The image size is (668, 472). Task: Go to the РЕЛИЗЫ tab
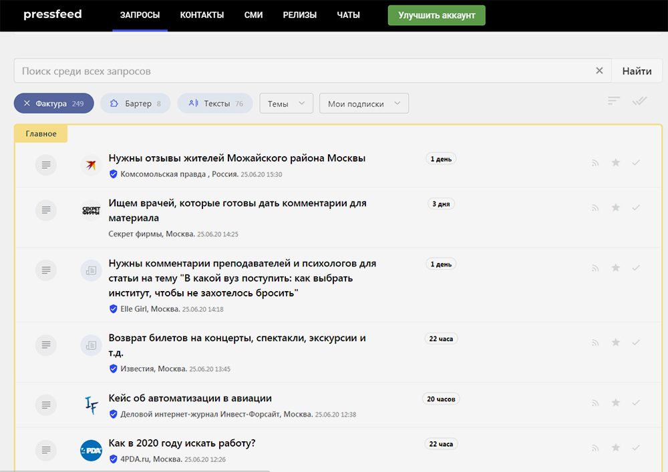click(299, 15)
